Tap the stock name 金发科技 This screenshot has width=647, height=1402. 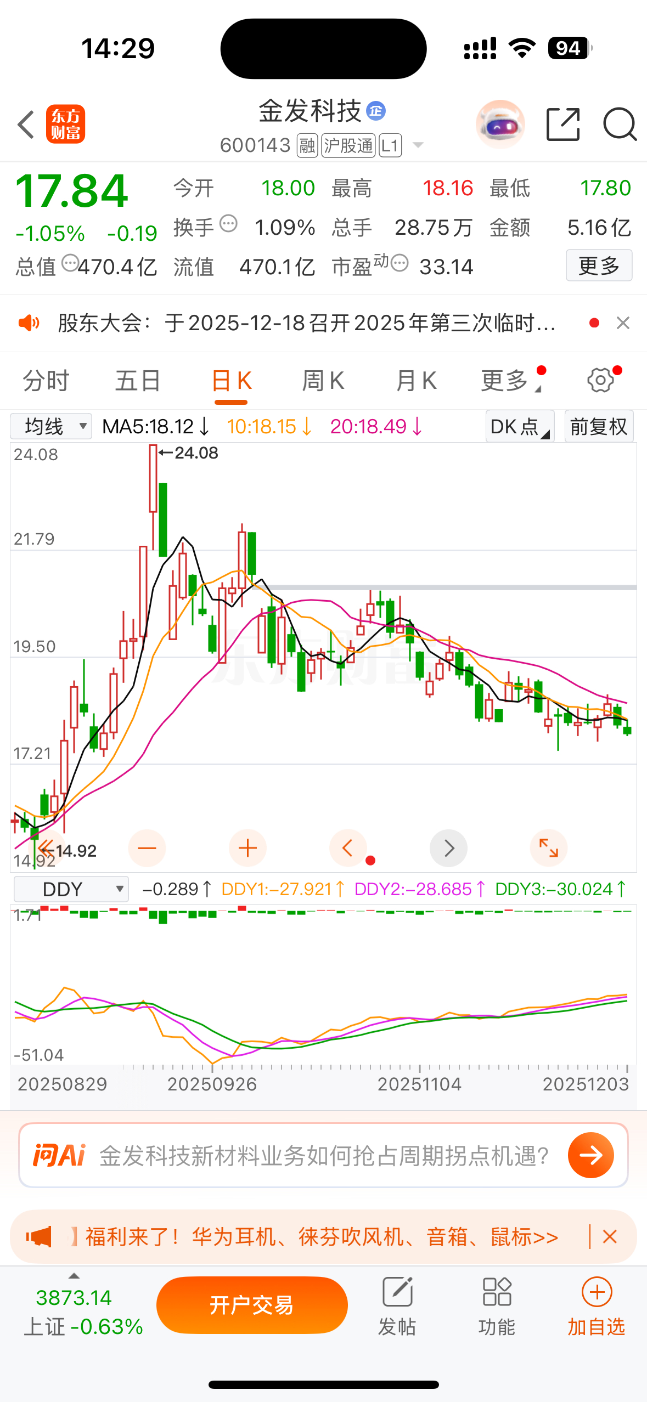click(310, 111)
